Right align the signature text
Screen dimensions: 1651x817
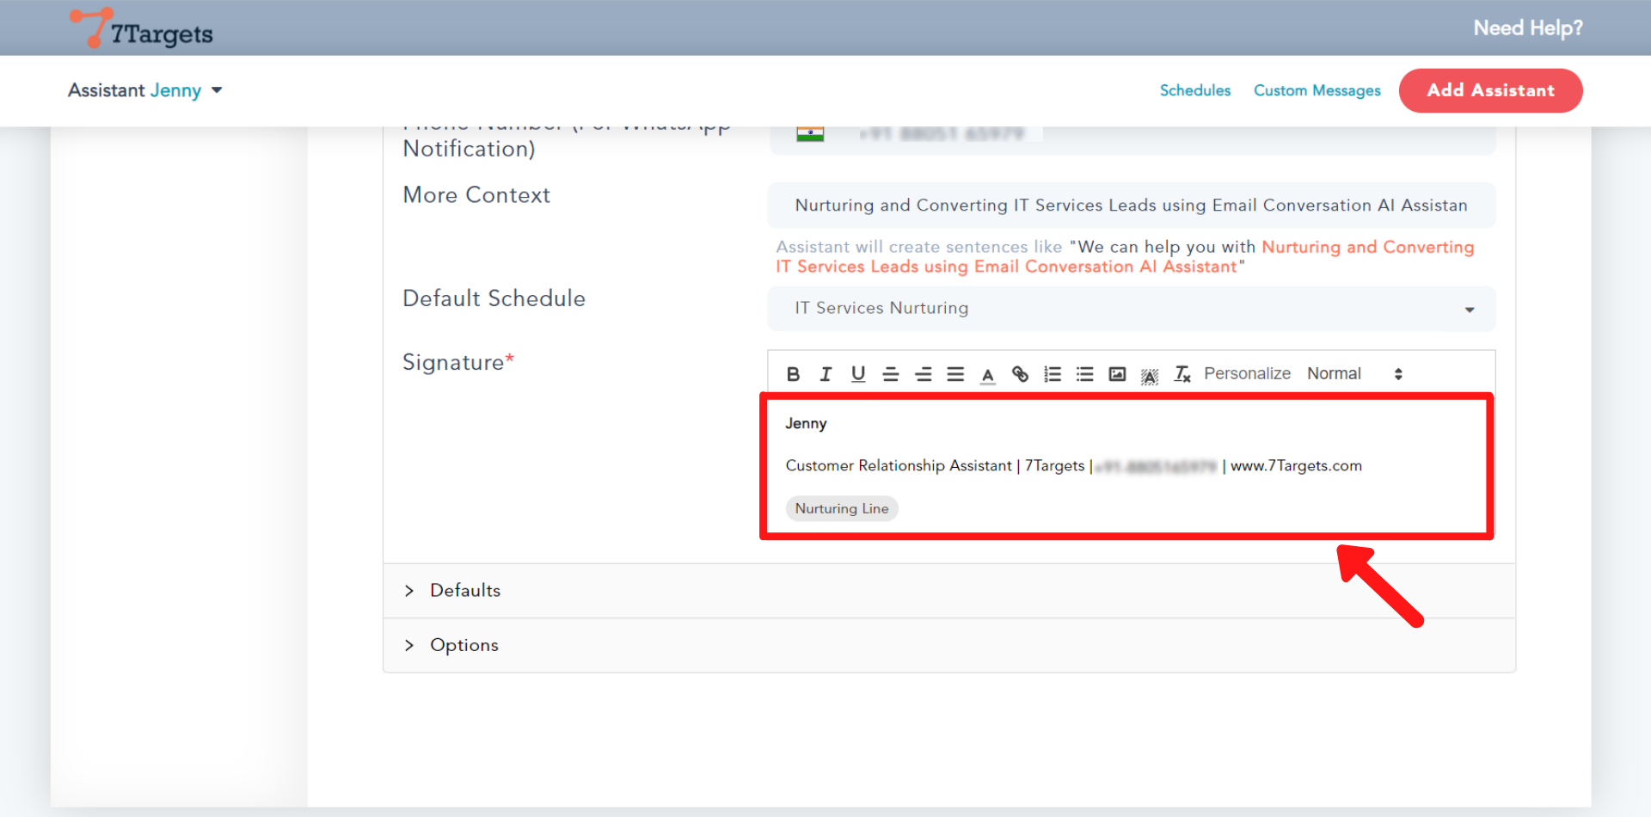pyautogui.click(x=924, y=374)
